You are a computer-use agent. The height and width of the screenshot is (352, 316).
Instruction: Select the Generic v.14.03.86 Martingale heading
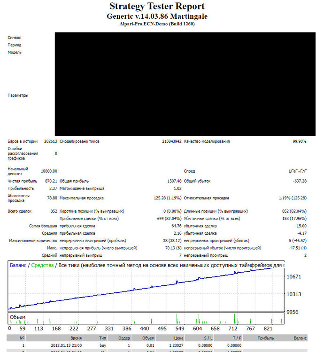[157, 16]
